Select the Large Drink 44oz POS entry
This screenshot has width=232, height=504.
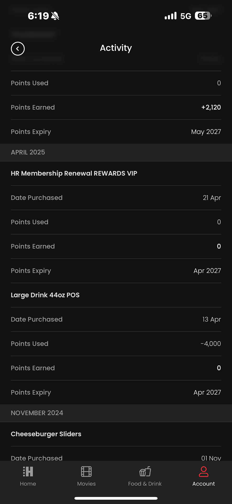coord(45,295)
